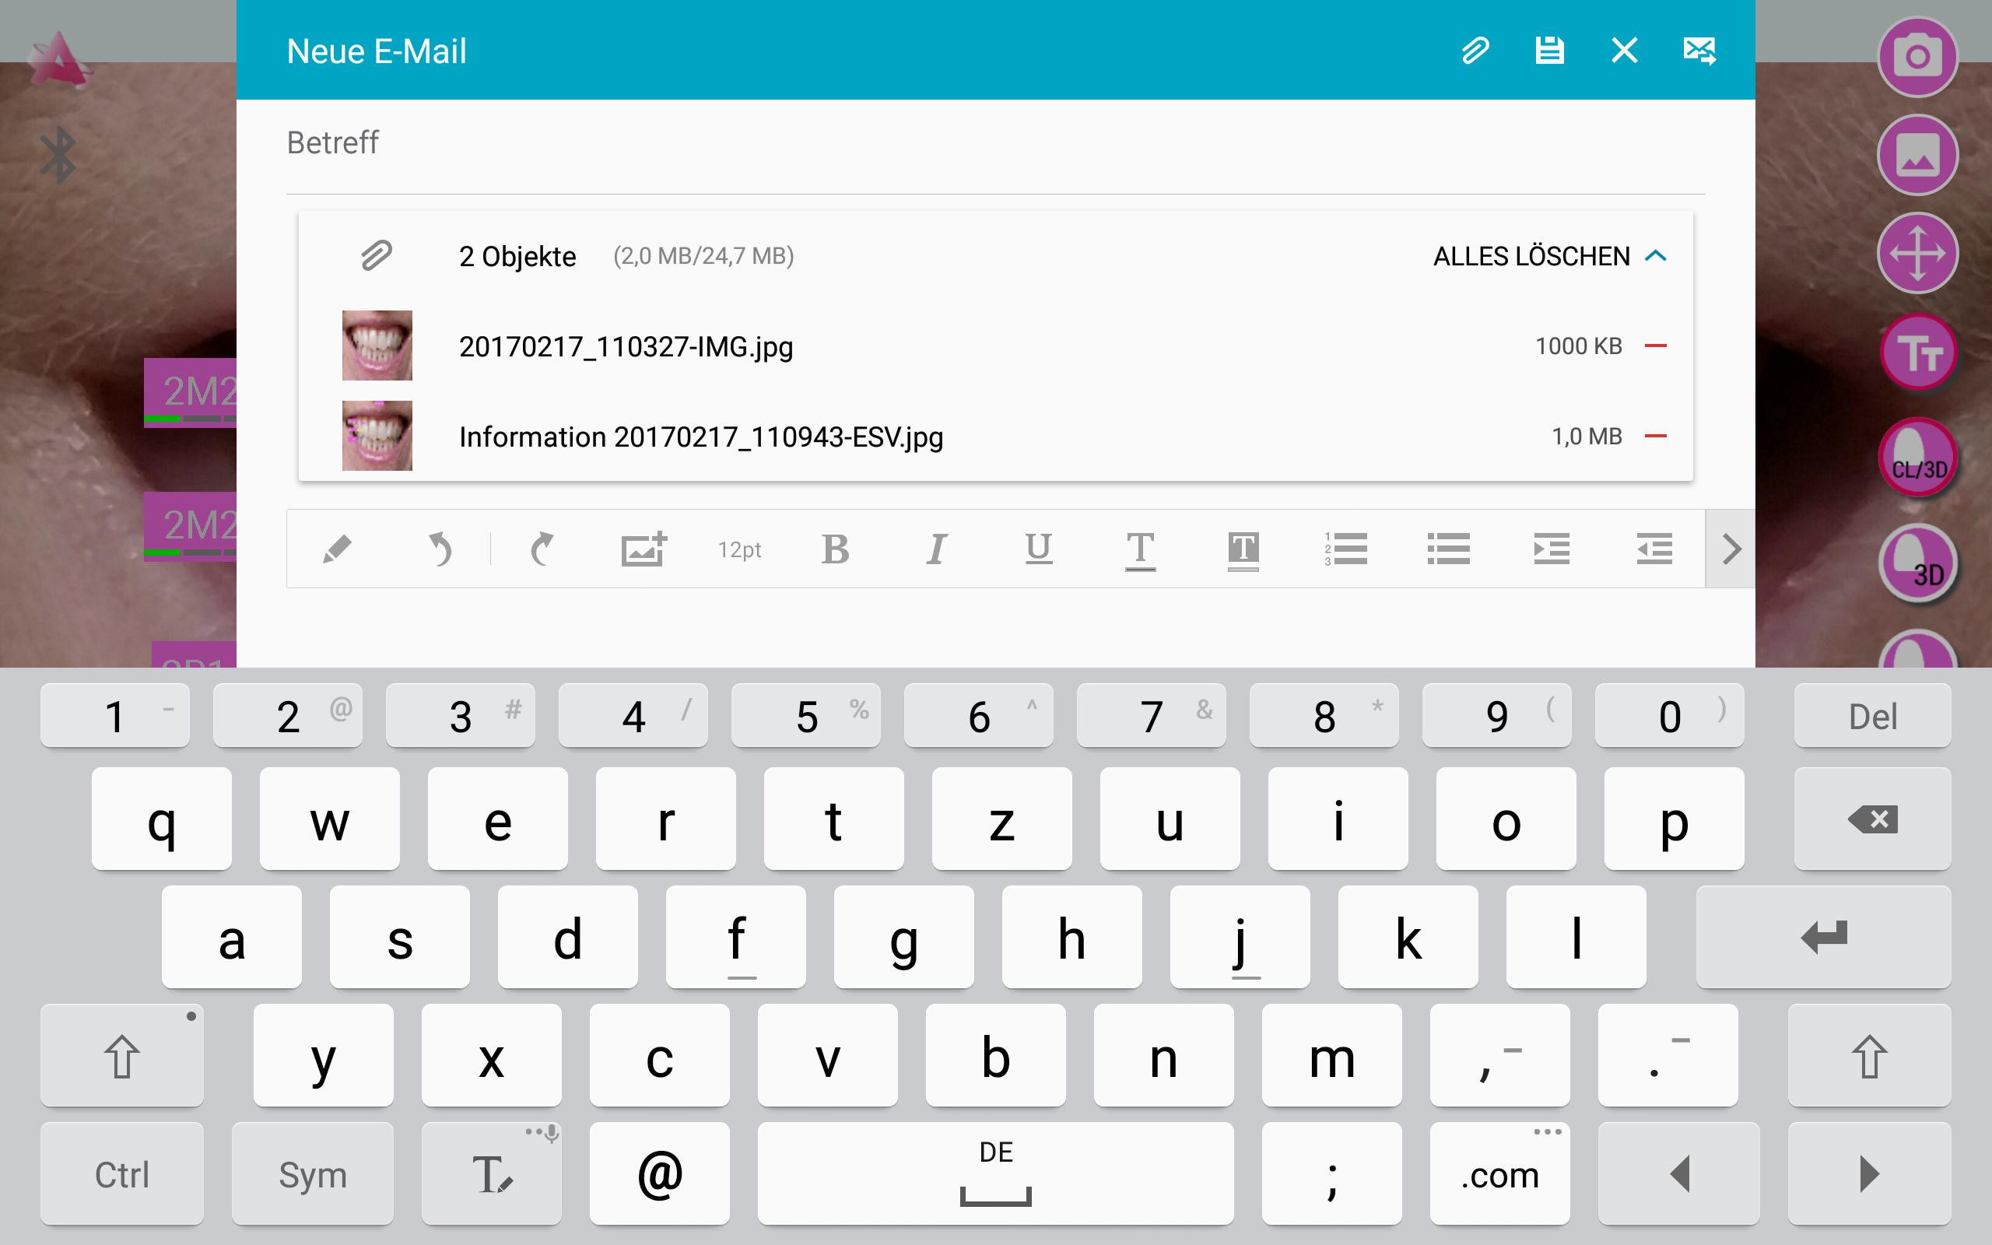Remove the 20170217_110327-IMG.jpg attachment

[1655, 345]
